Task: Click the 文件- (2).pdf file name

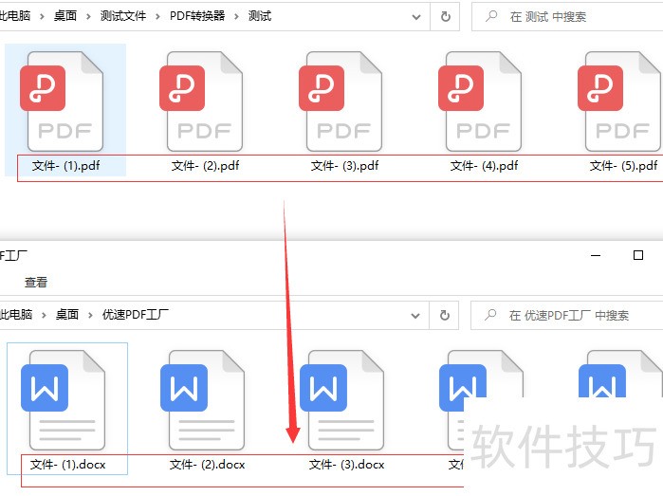Action: click(x=206, y=166)
